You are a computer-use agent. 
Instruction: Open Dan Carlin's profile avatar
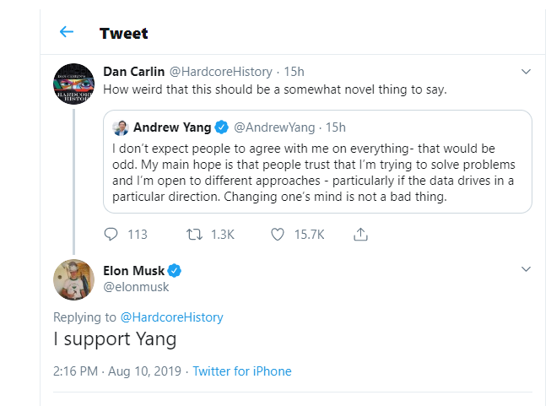pos(73,83)
